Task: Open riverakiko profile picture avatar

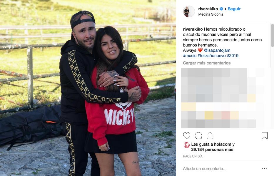Action: click(189, 11)
